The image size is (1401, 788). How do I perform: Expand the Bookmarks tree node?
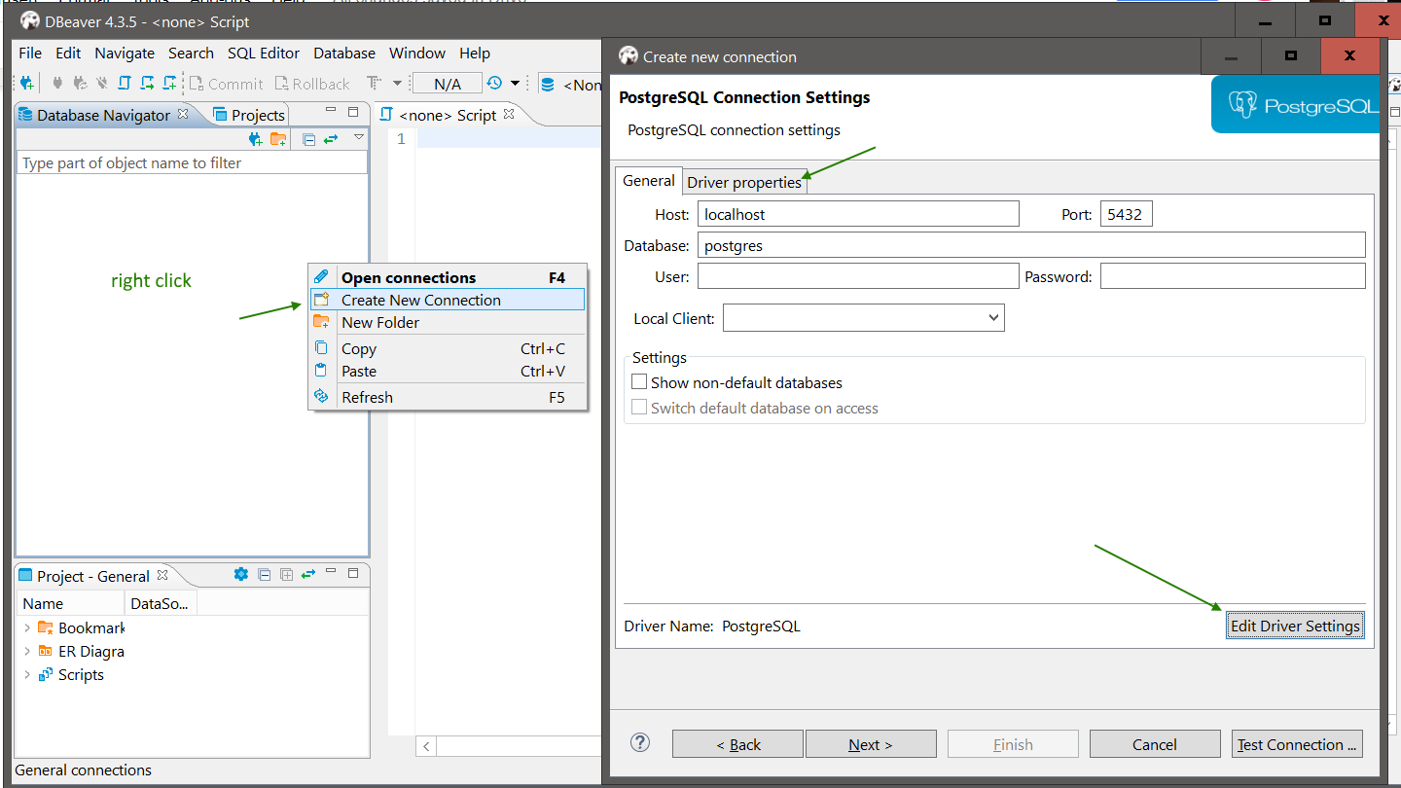pos(26,627)
